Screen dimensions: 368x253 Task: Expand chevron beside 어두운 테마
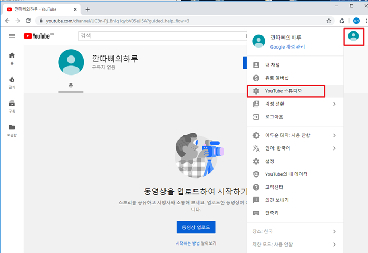coord(334,135)
